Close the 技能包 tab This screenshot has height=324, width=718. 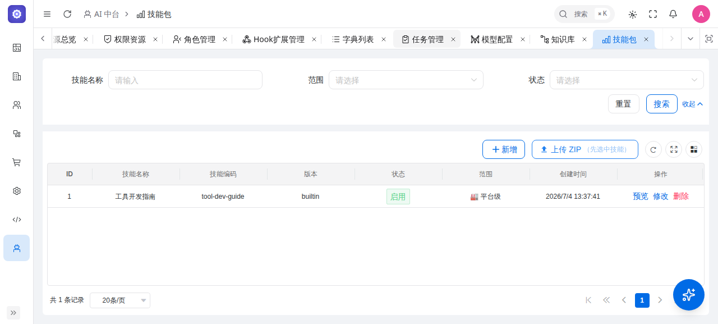pos(646,39)
